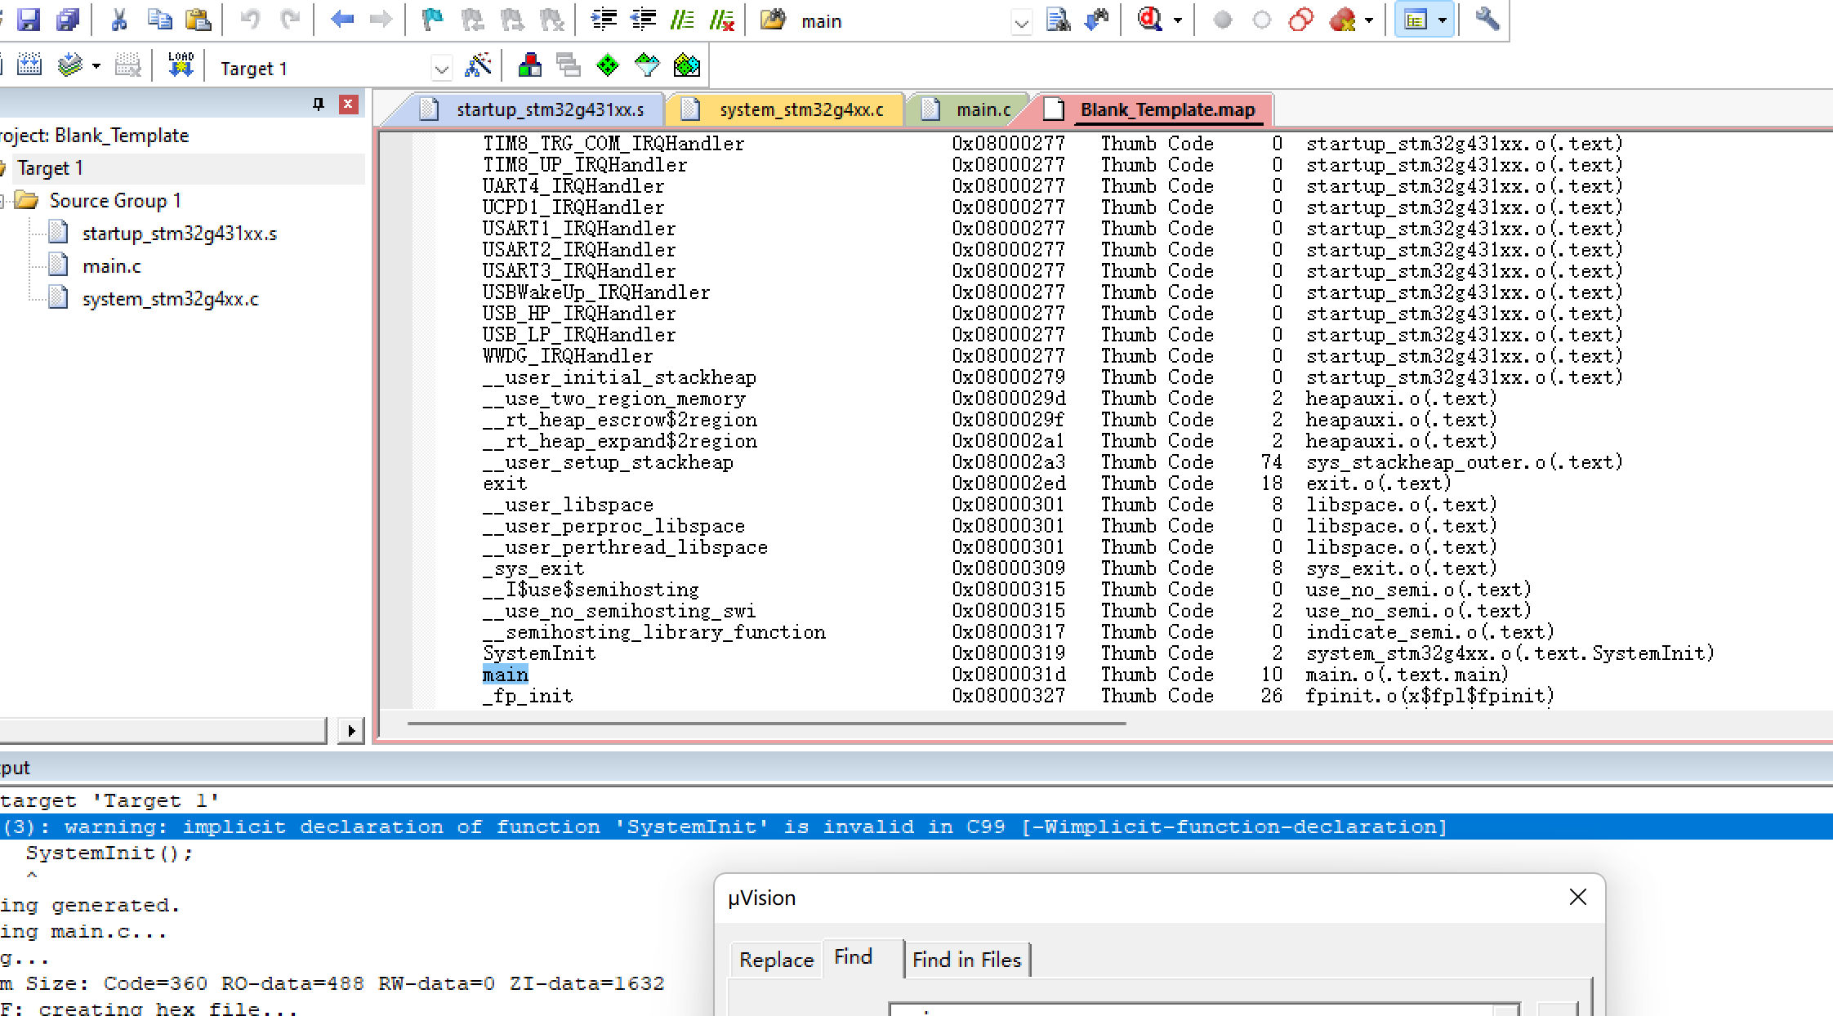Select the Find tab in µVision dialog
Screen dimensions: 1833x1016
point(854,957)
